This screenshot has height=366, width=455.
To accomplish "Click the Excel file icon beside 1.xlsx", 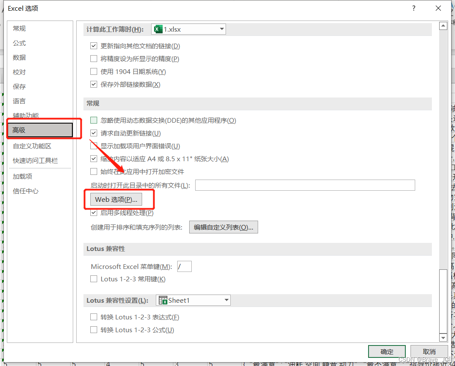I will 158,29.
